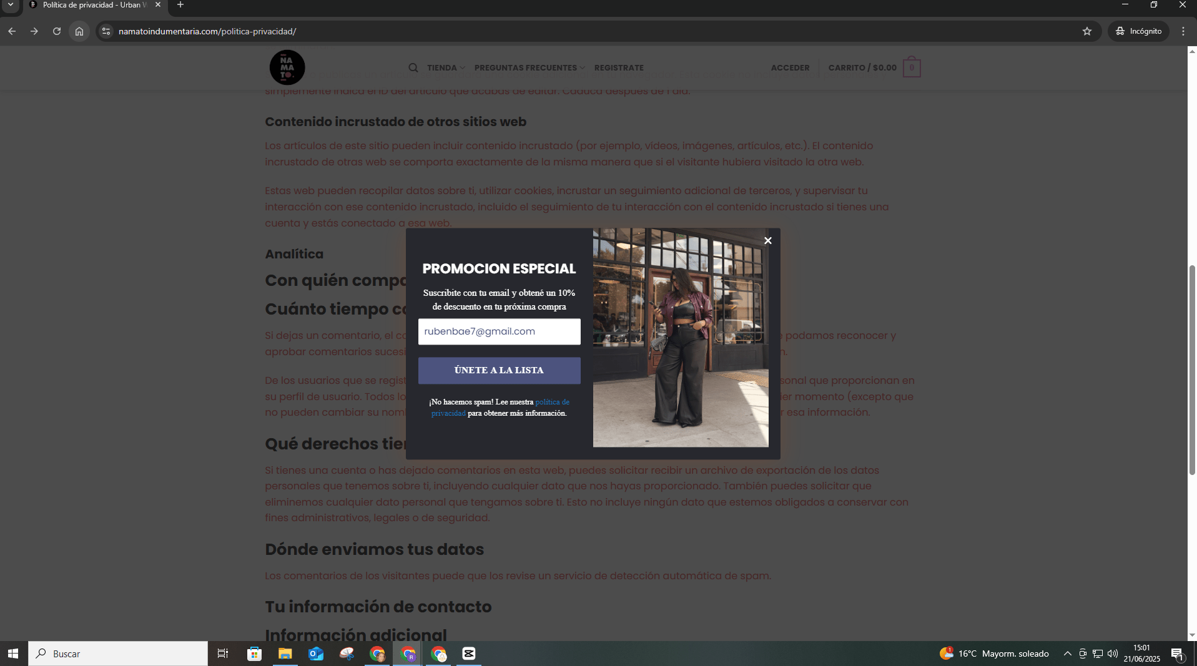Open the Windows Start menu
Screen dimensions: 1197x666
[13, 654]
